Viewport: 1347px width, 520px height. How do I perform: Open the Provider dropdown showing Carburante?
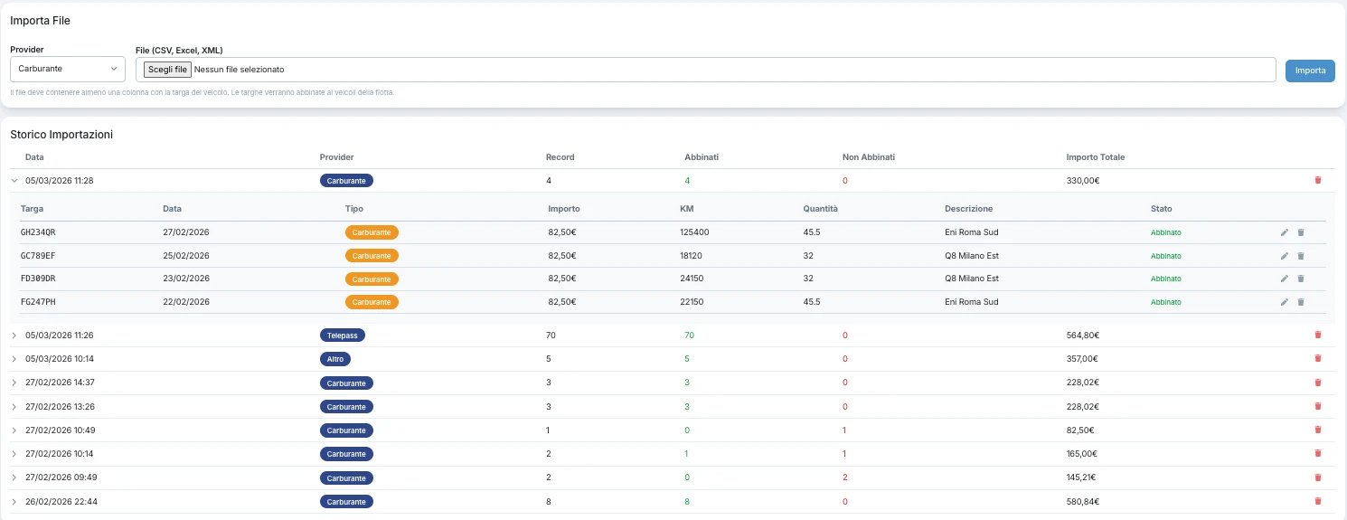pos(68,69)
